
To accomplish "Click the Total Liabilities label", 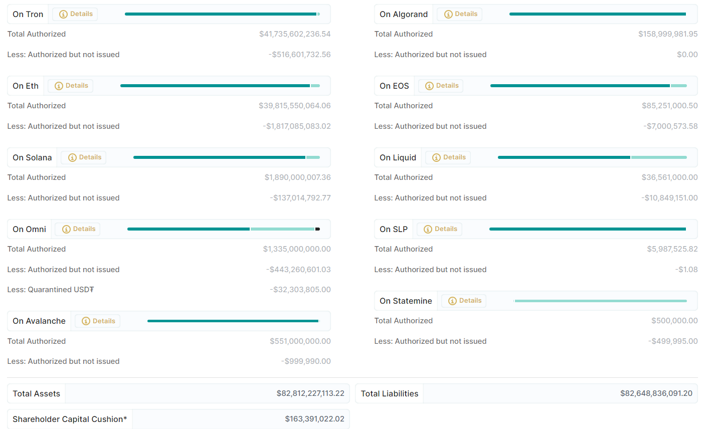I will pyautogui.click(x=390, y=394).
